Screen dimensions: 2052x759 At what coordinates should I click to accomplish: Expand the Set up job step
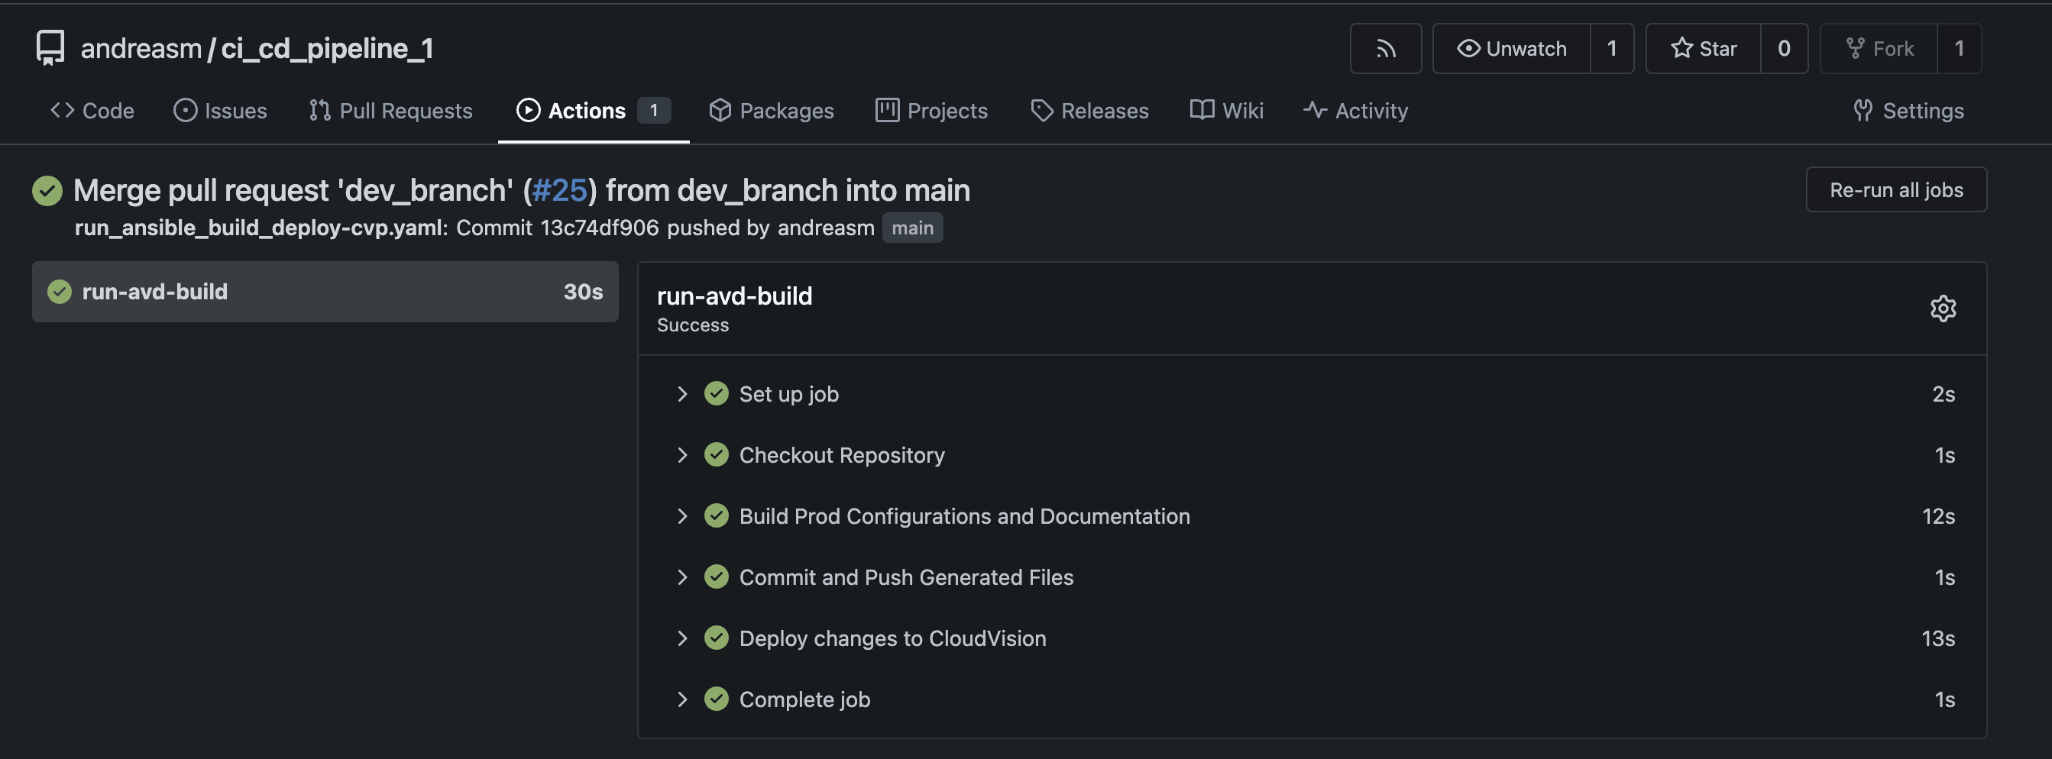coord(1312,394)
